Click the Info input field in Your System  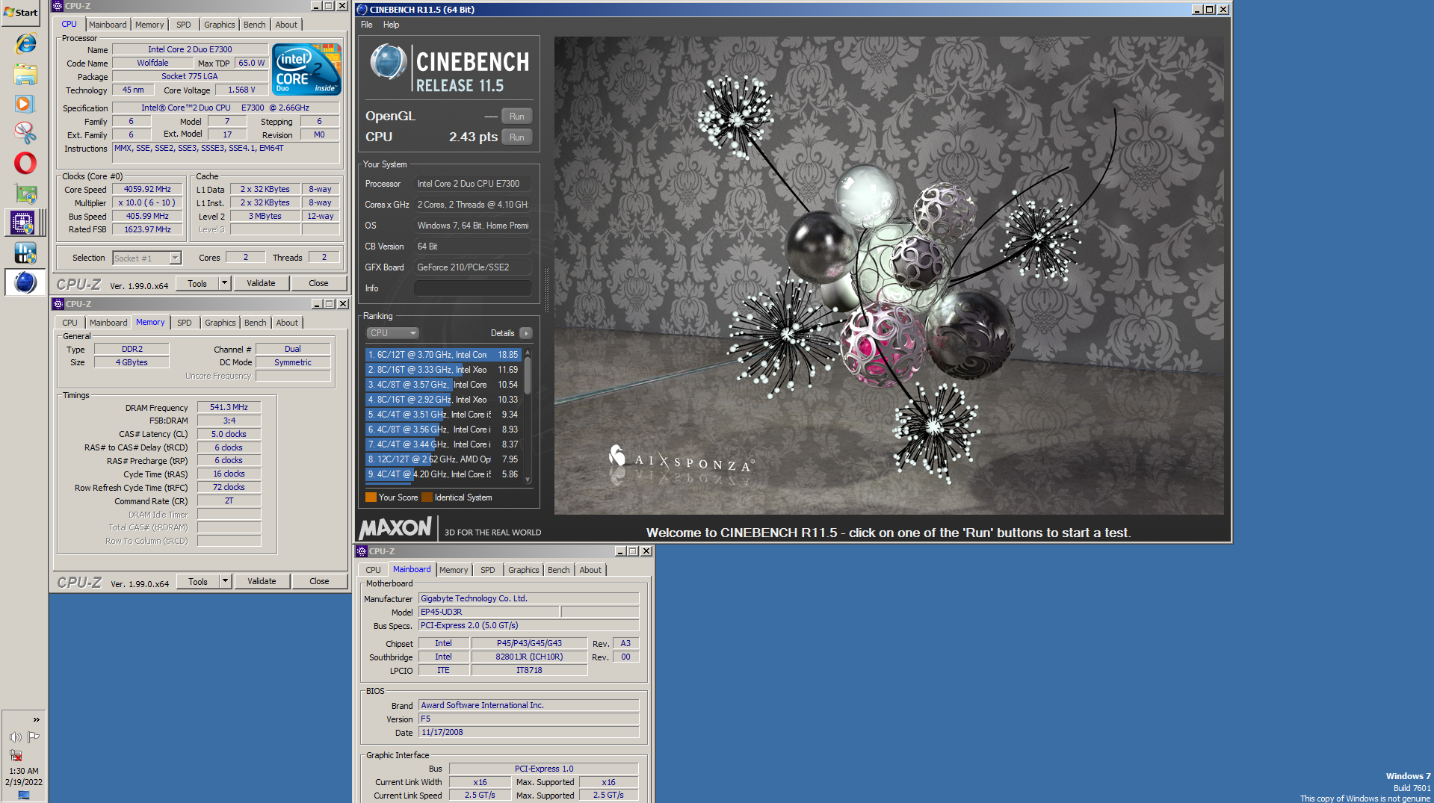[x=473, y=288]
